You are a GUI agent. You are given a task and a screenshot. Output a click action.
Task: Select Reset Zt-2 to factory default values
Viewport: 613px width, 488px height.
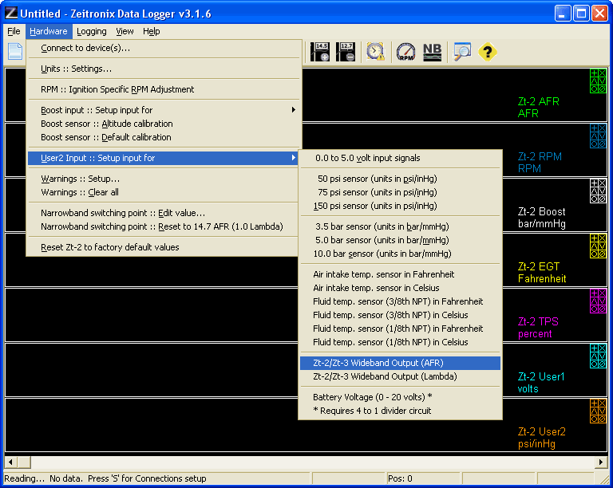click(x=109, y=247)
